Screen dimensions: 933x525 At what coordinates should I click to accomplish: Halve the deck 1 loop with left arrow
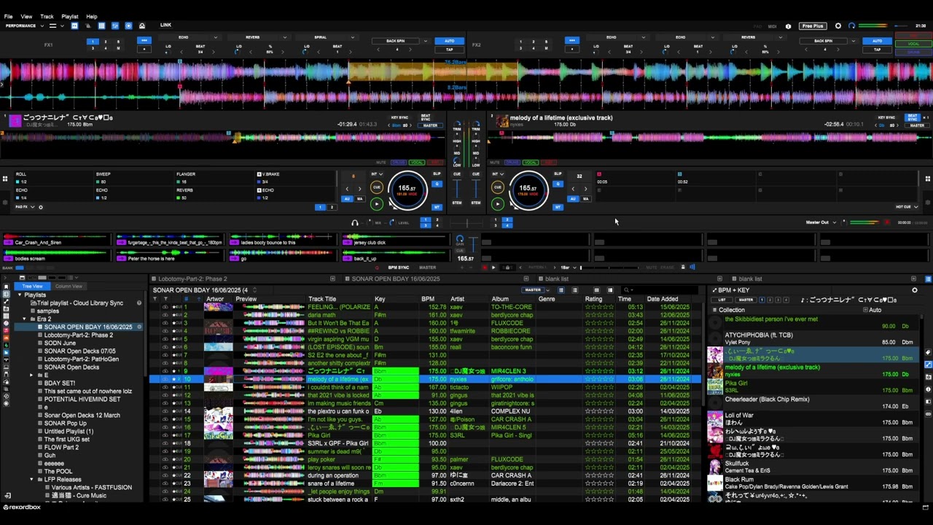click(347, 189)
